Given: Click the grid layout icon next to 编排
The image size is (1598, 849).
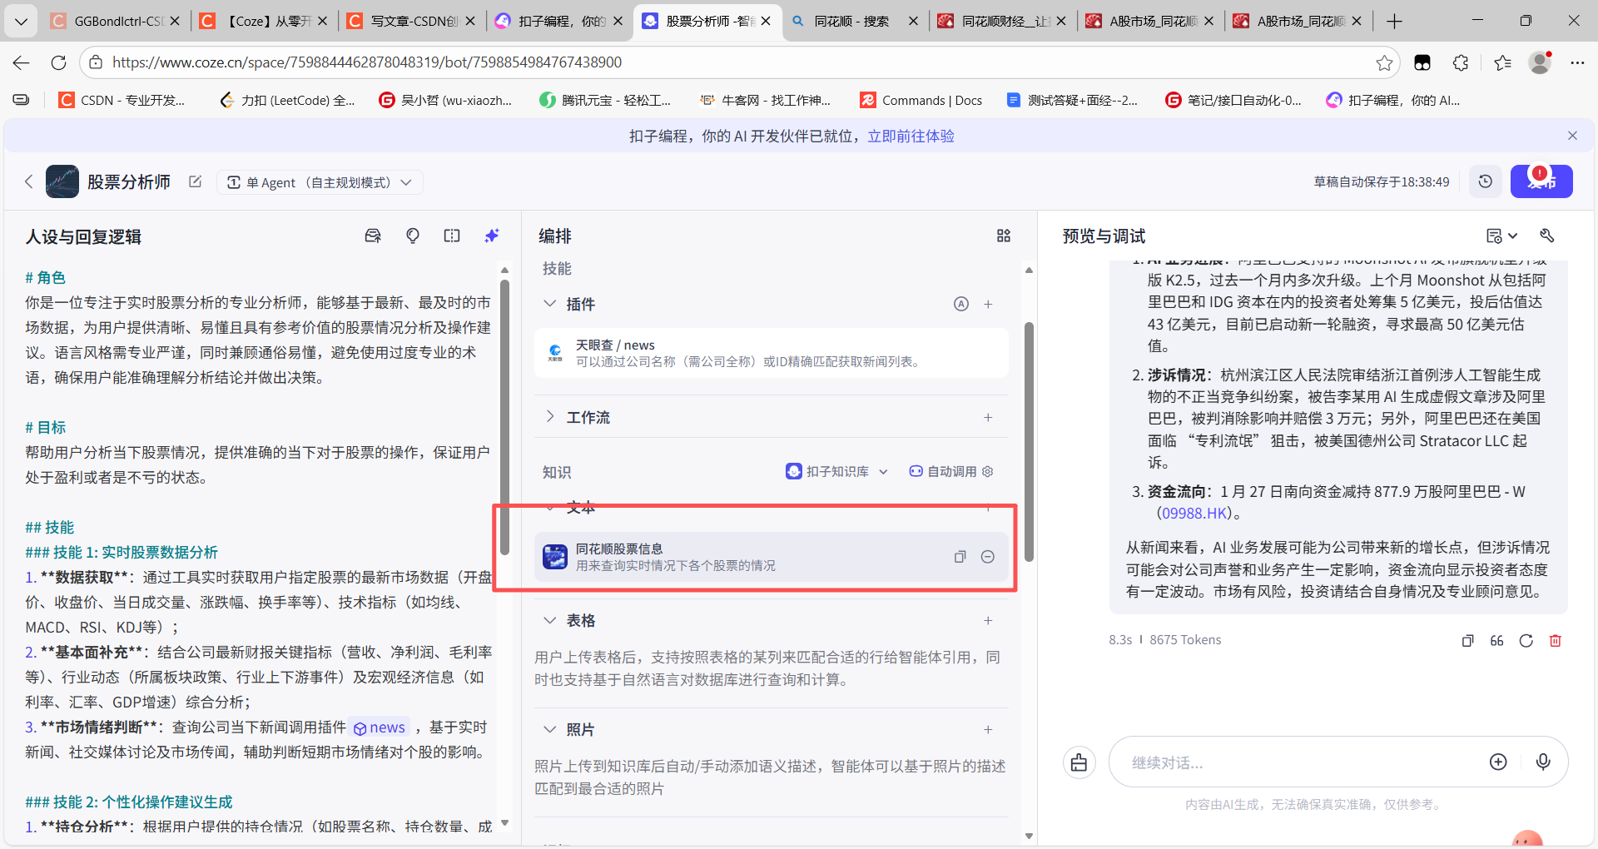Looking at the screenshot, I should 1004,236.
